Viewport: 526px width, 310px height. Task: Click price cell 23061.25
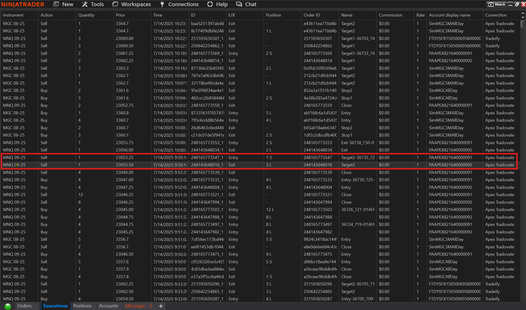click(132, 53)
